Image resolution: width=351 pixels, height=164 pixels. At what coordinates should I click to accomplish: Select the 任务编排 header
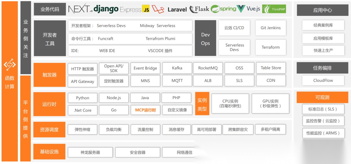click(x=322, y=68)
